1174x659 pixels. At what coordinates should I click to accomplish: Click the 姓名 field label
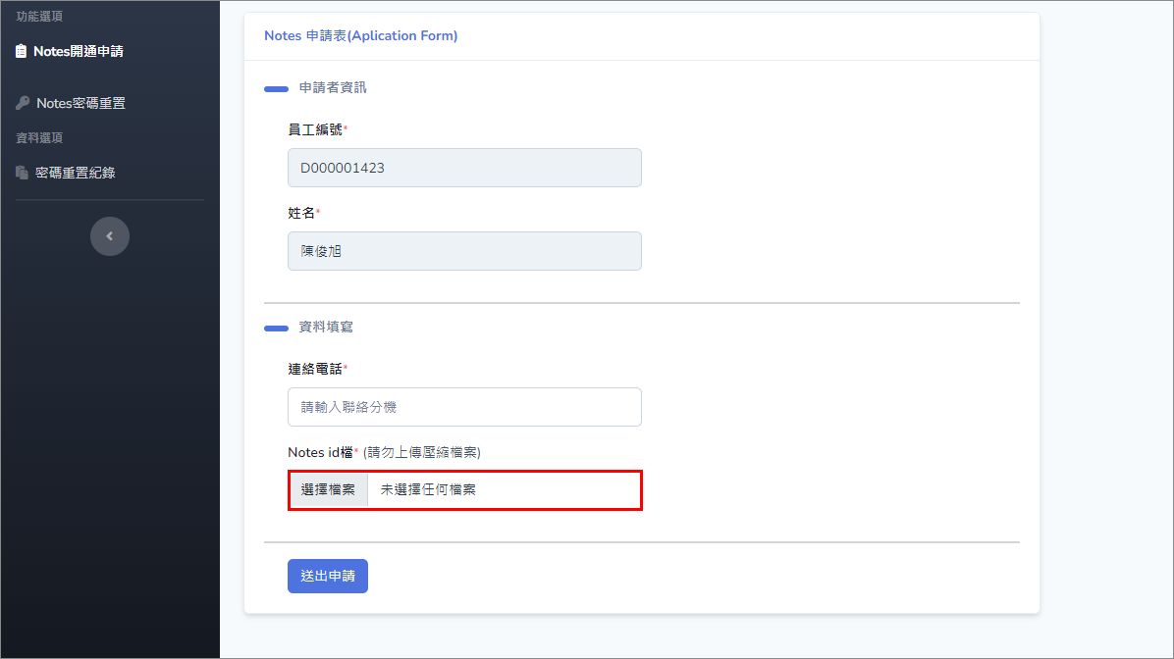coord(301,213)
